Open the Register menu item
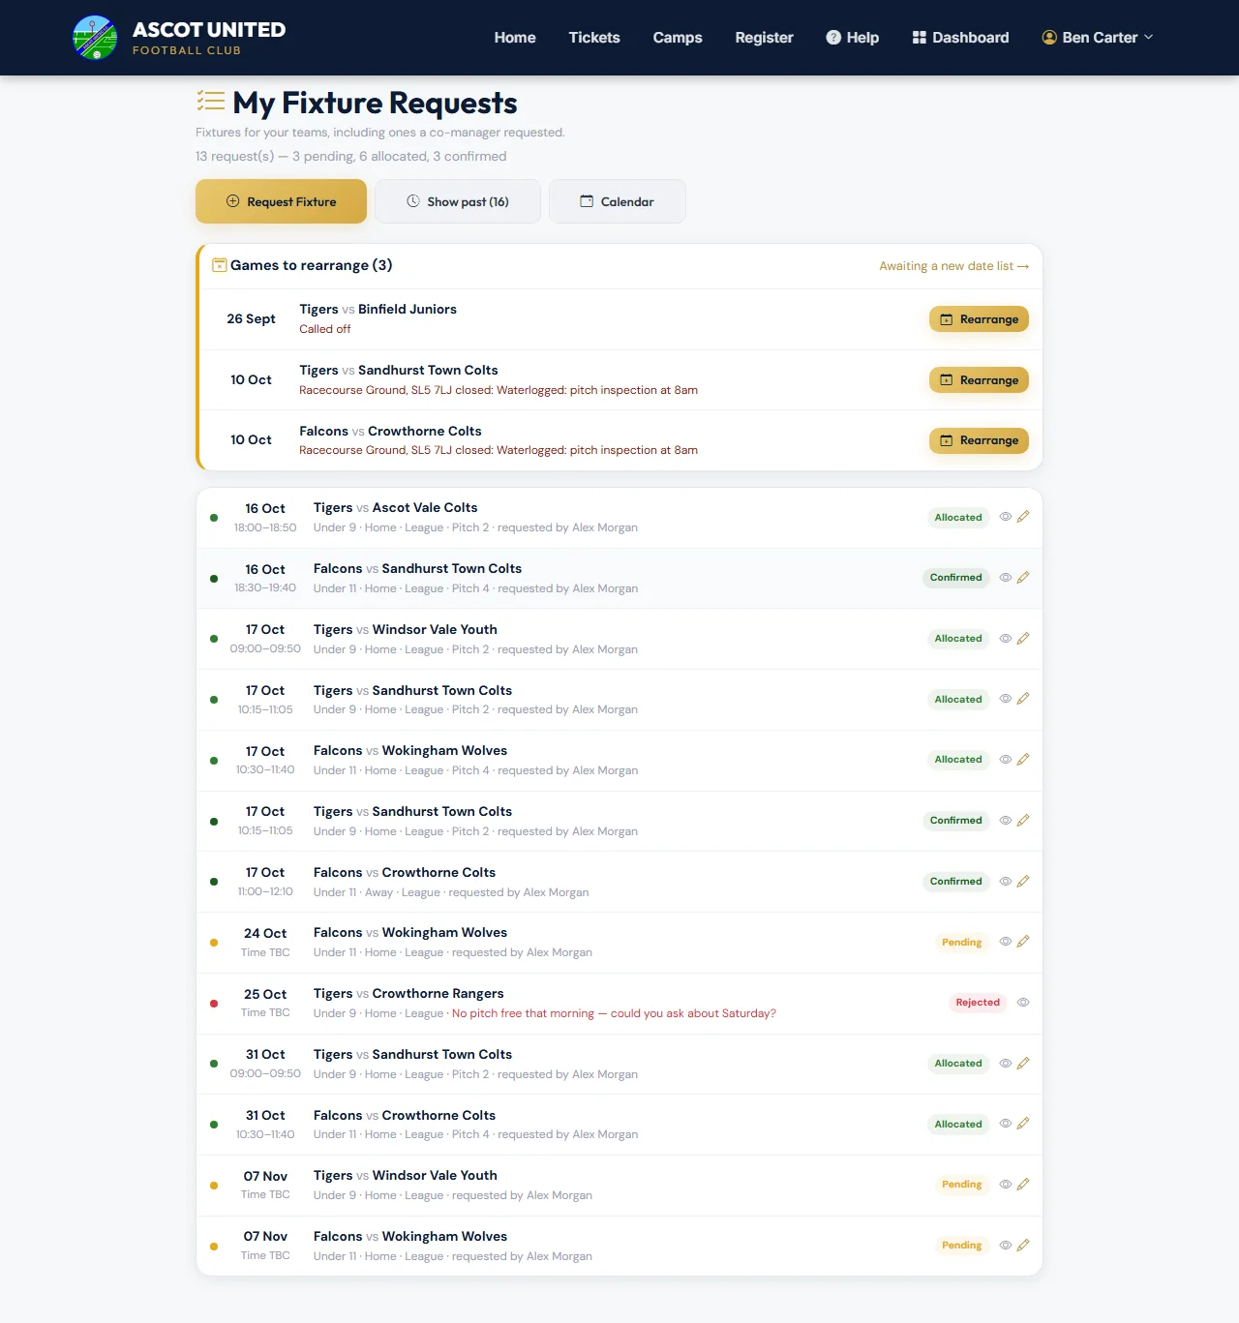This screenshot has width=1239, height=1323. [x=764, y=38]
